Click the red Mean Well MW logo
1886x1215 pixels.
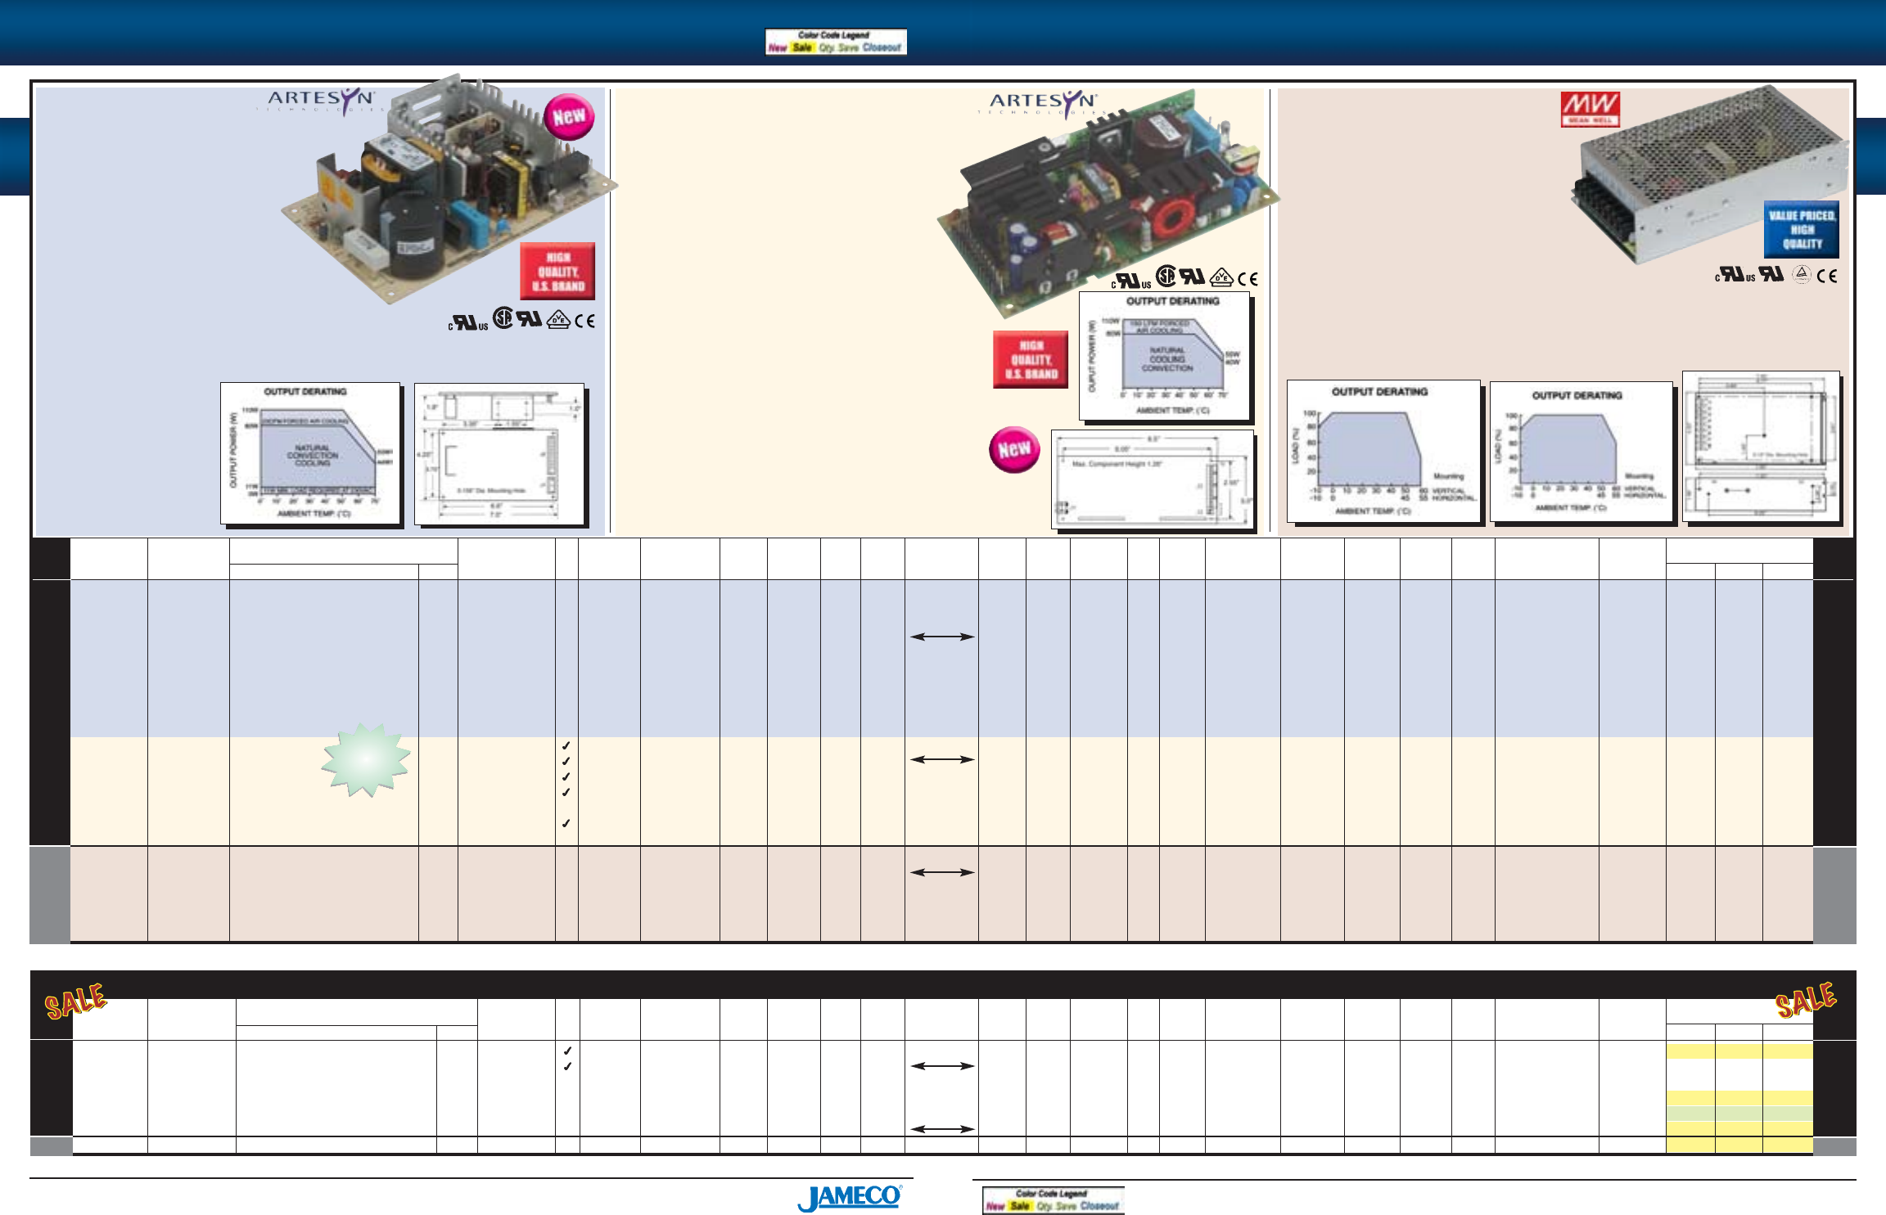click(1590, 109)
